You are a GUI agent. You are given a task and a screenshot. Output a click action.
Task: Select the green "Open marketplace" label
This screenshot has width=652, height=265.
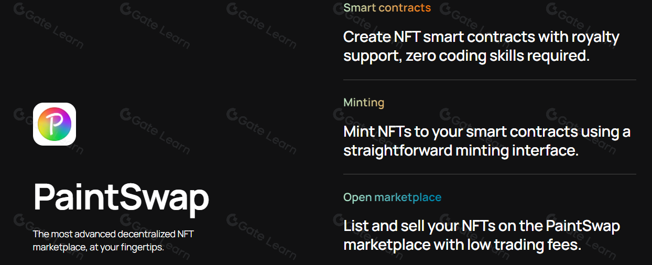[392, 197]
